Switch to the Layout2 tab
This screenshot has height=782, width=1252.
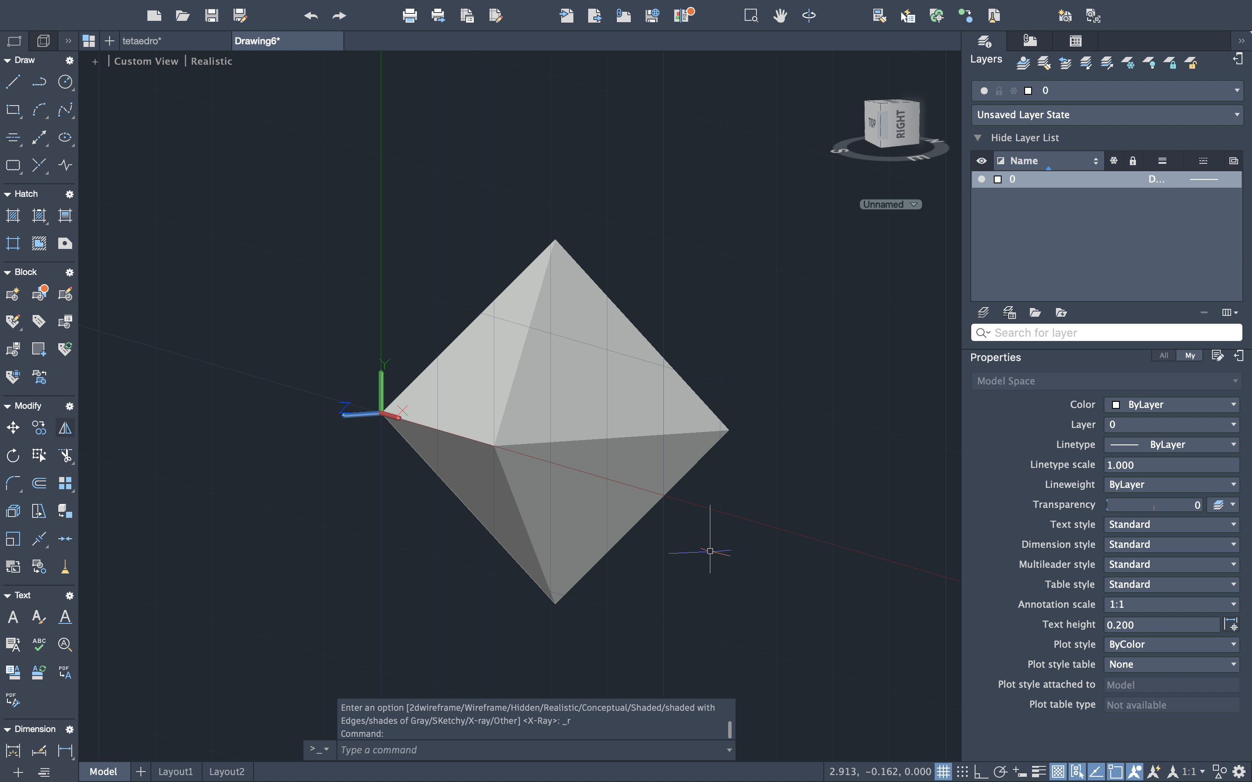[x=226, y=772]
